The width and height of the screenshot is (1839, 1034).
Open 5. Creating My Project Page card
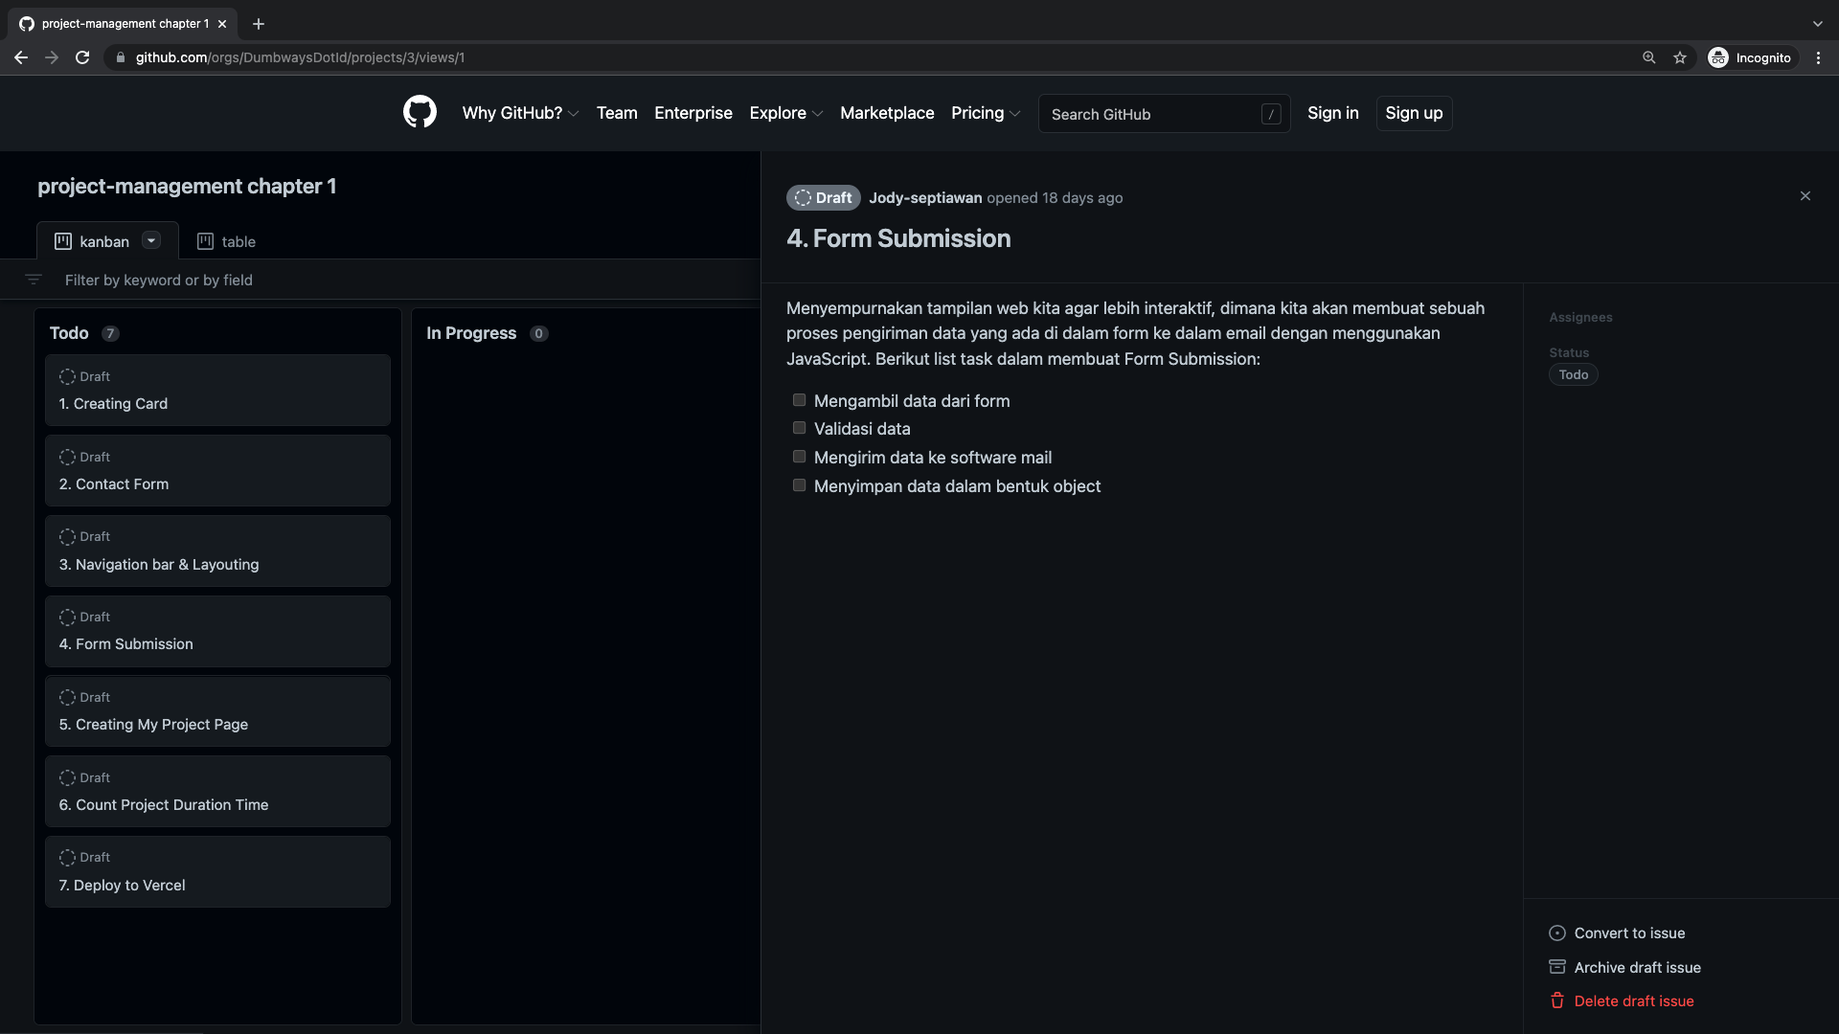pyautogui.click(x=217, y=711)
